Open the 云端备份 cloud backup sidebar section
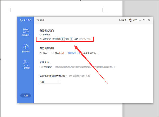 coord(25,48)
